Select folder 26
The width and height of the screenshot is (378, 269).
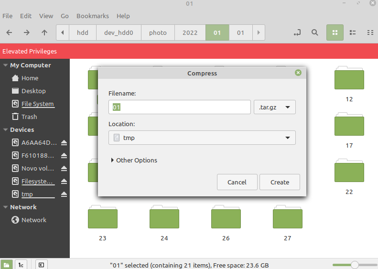[226, 223]
